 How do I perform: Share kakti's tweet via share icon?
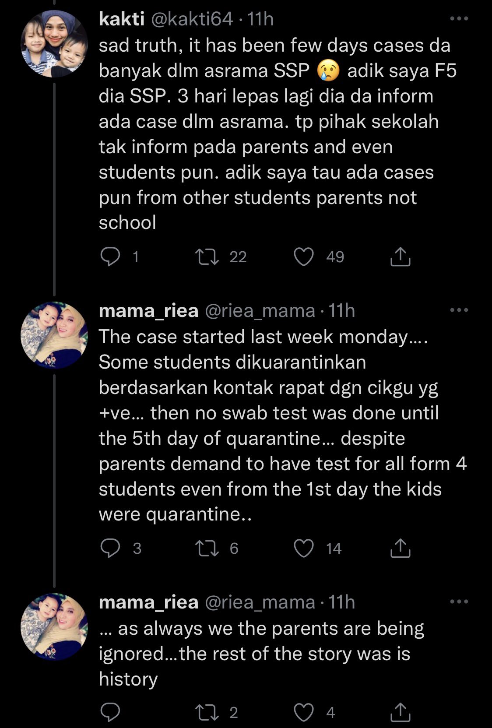click(x=400, y=257)
